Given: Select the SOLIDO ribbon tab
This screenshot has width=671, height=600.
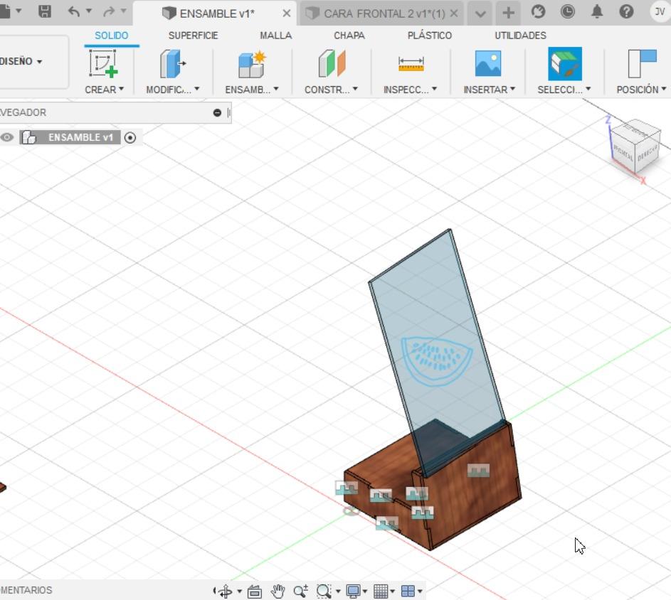Looking at the screenshot, I should pos(111,36).
